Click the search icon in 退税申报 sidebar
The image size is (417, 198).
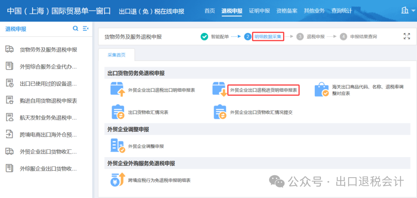point(76,29)
